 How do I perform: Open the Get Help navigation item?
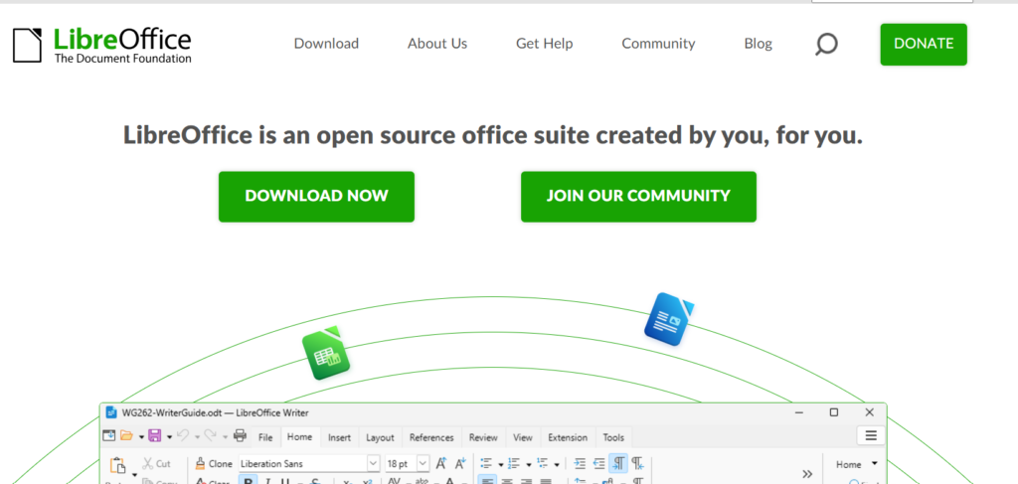(x=544, y=44)
